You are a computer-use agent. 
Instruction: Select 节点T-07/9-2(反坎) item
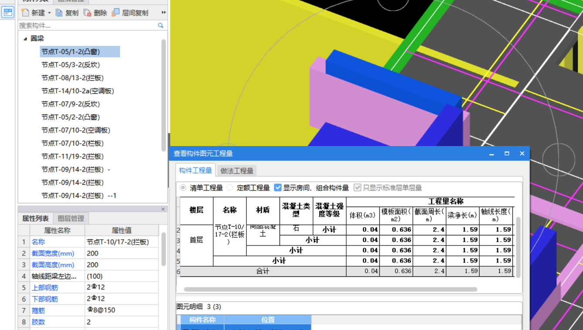click(71, 104)
